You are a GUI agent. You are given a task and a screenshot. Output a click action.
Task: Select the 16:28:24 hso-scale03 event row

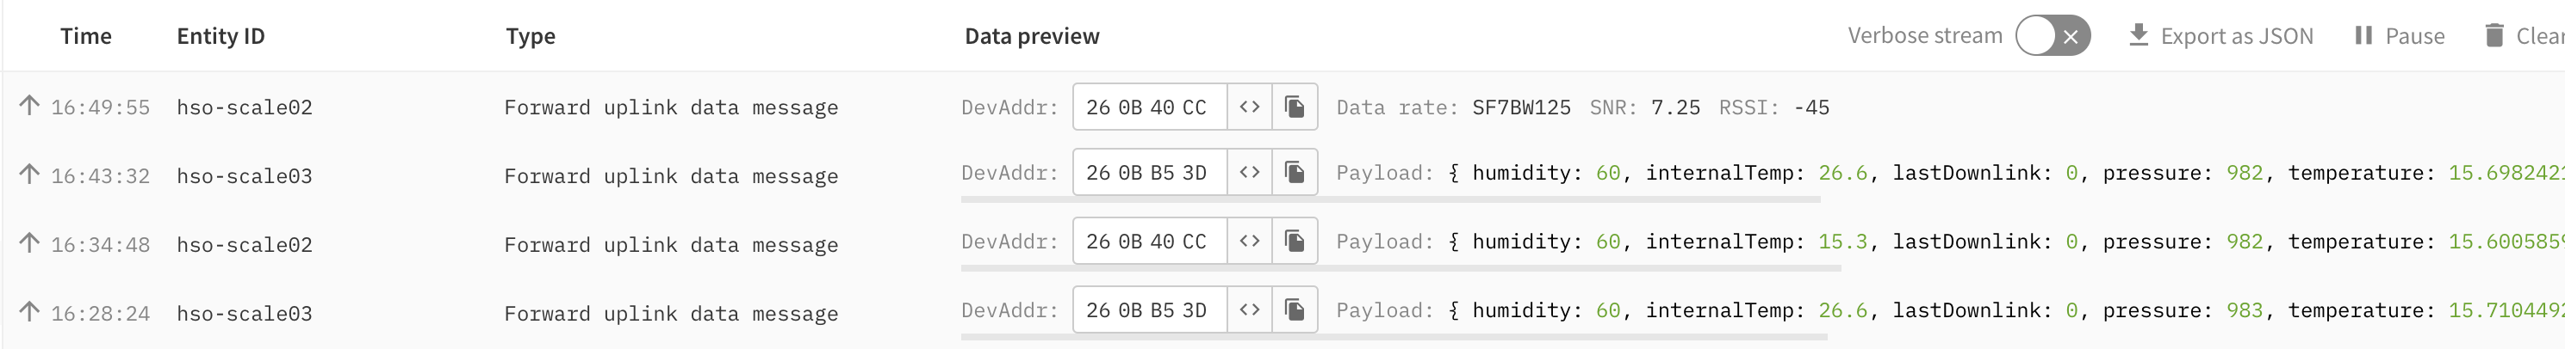click(x=1282, y=311)
